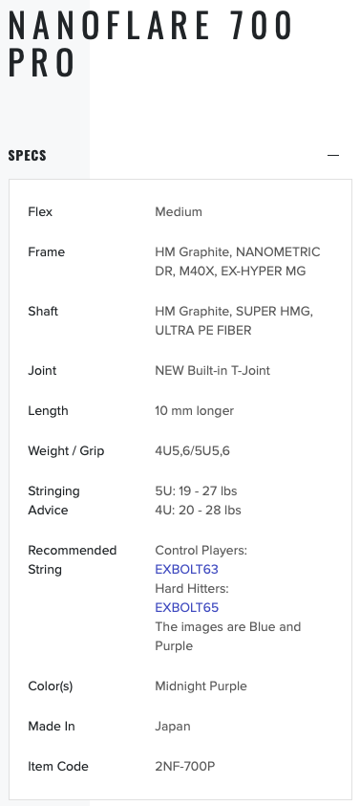Click the NANOFLARE 700 PRO product title
This screenshot has height=806, width=360.
point(151,43)
